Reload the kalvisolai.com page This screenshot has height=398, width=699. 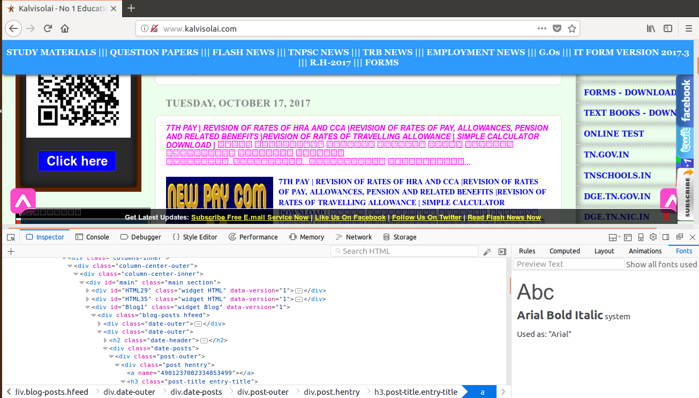click(x=48, y=28)
